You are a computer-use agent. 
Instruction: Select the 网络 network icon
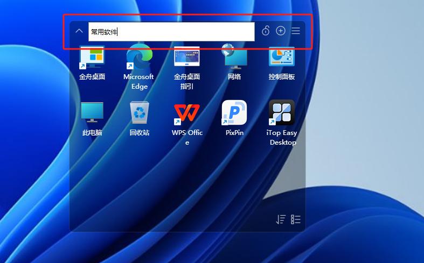coord(234,58)
